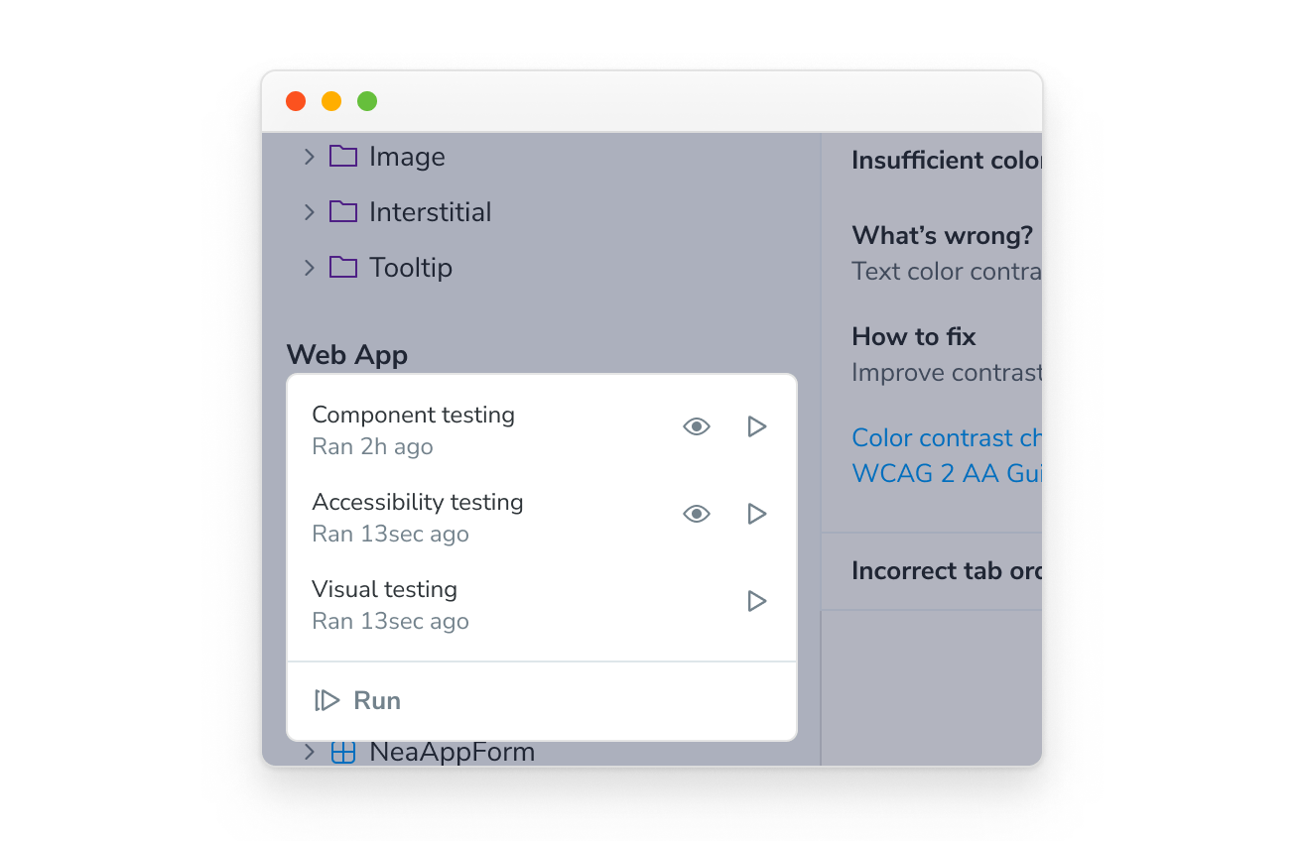Click the Tooltip folder icon
1304x841 pixels.
pyautogui.click(x=342, y=267)
